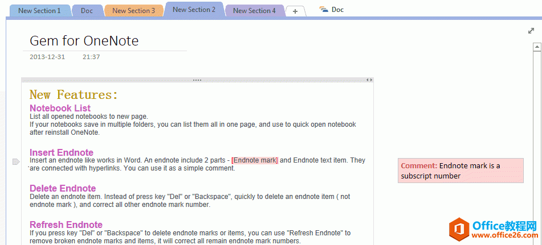542x245 pixels.
Task: Grab the dotted note container top handle
Action: [197, 80]
